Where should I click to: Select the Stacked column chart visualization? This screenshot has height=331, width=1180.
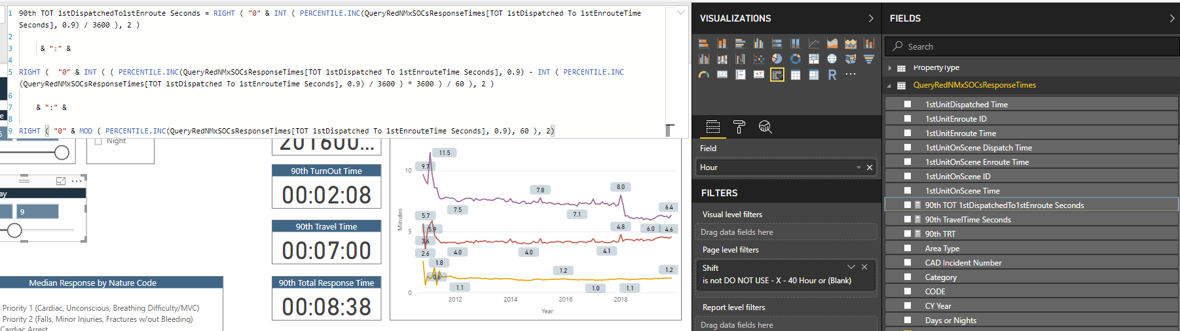[x=722, y=43]
